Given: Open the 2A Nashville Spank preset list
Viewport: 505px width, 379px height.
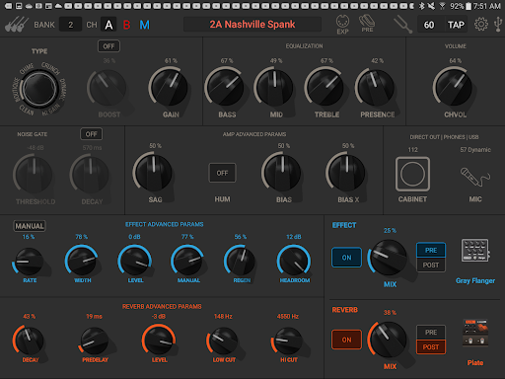Looking at the screenshot, I should pos(252,25).
